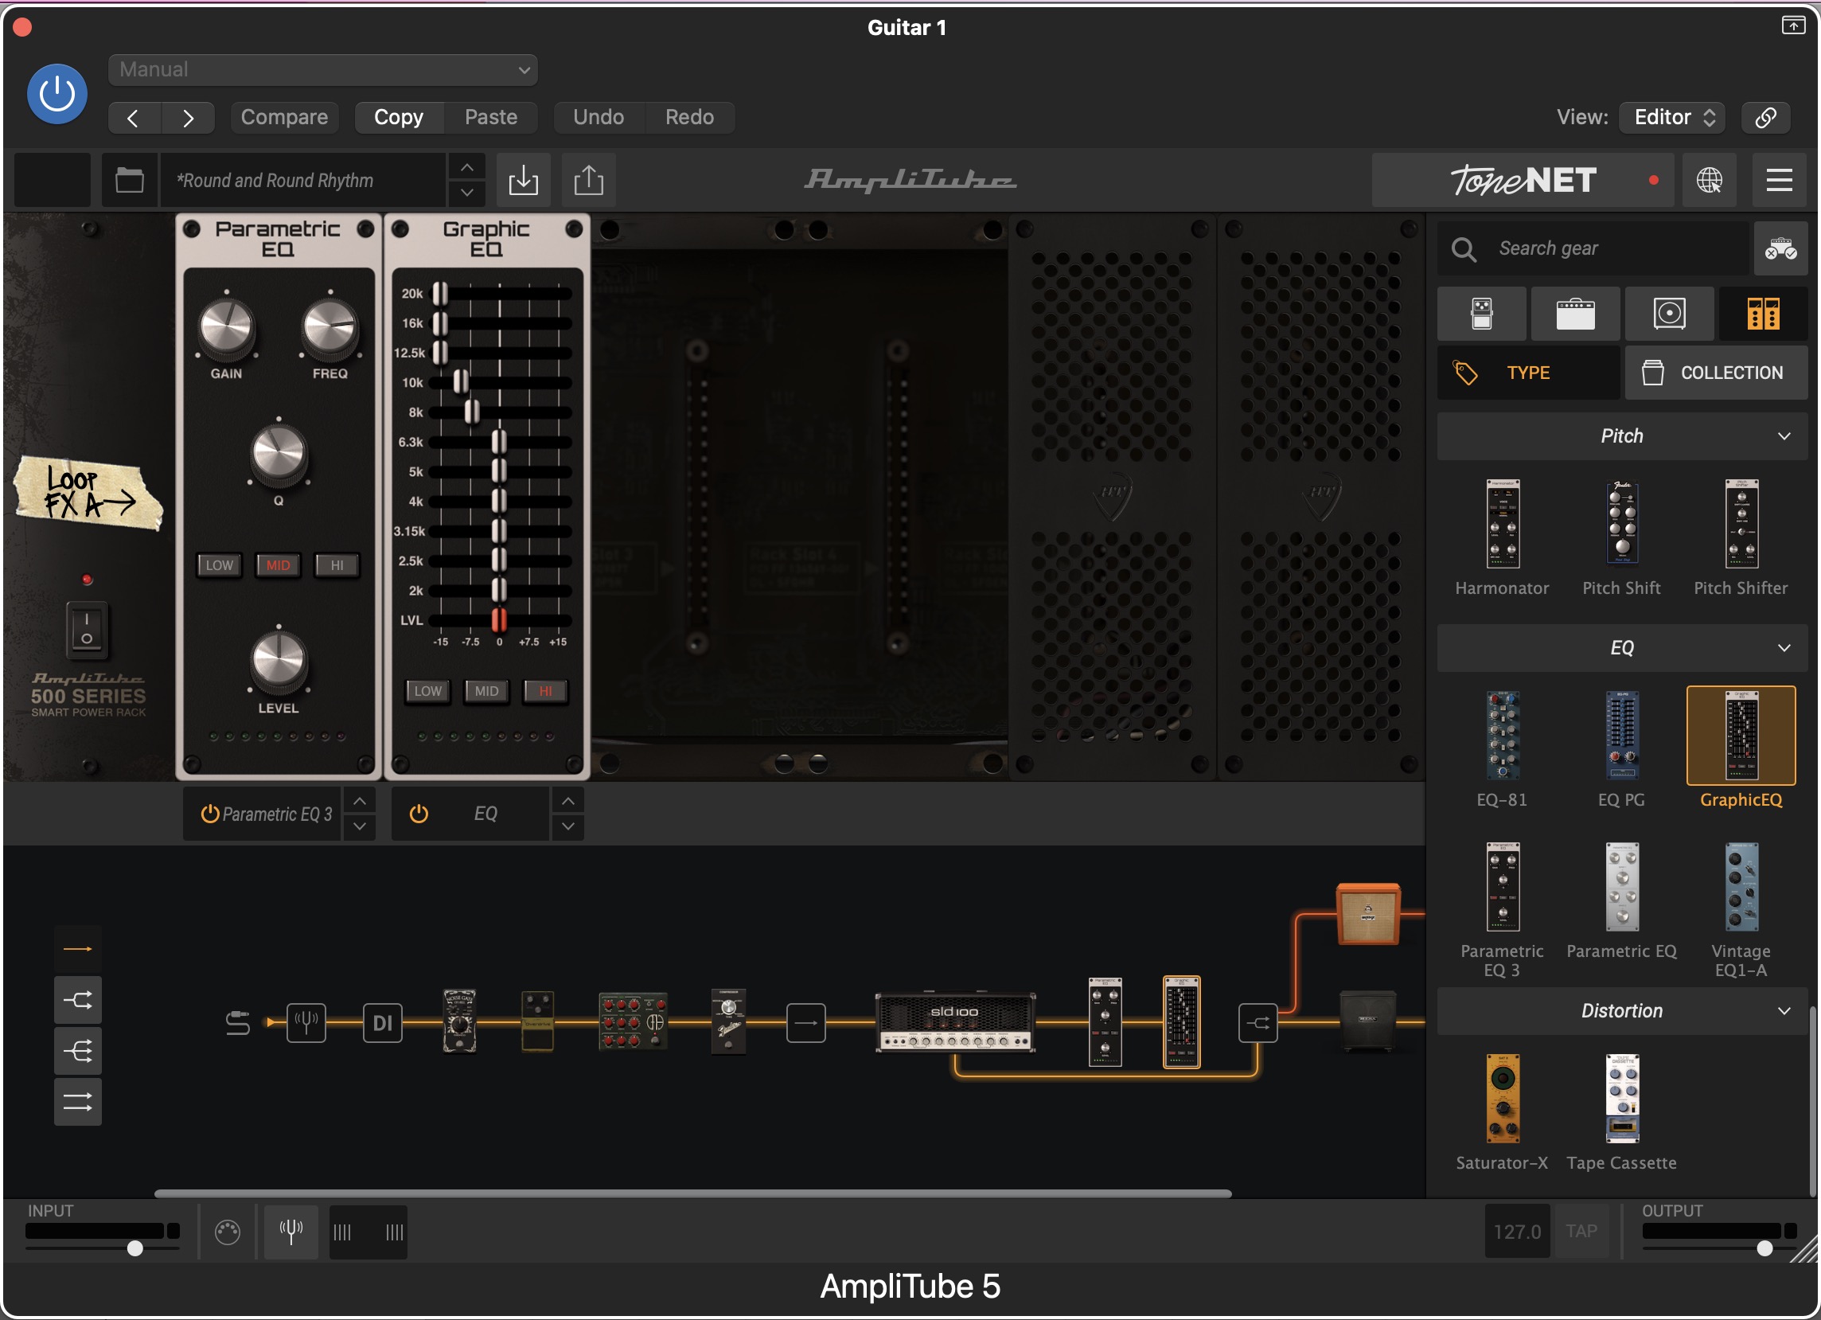This screenshot has height=1320, width=1821.
Task: Toggle the Parametric EQ LOW band button
Action: [219, 565]
